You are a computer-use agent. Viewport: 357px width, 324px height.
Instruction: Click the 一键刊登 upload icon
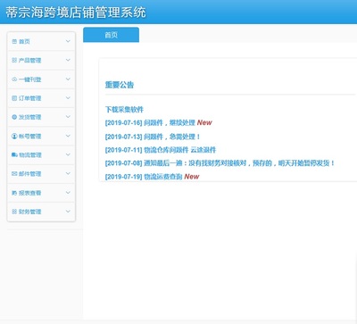coord(14,79)
